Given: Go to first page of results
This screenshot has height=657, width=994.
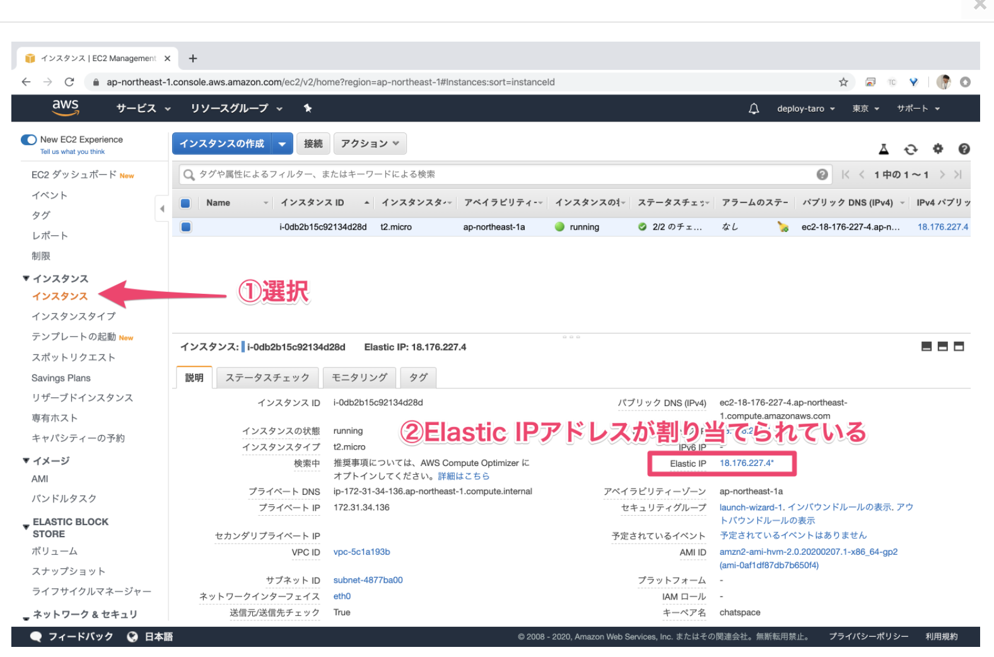Looking at the screenshot, I should click(845, 175).
